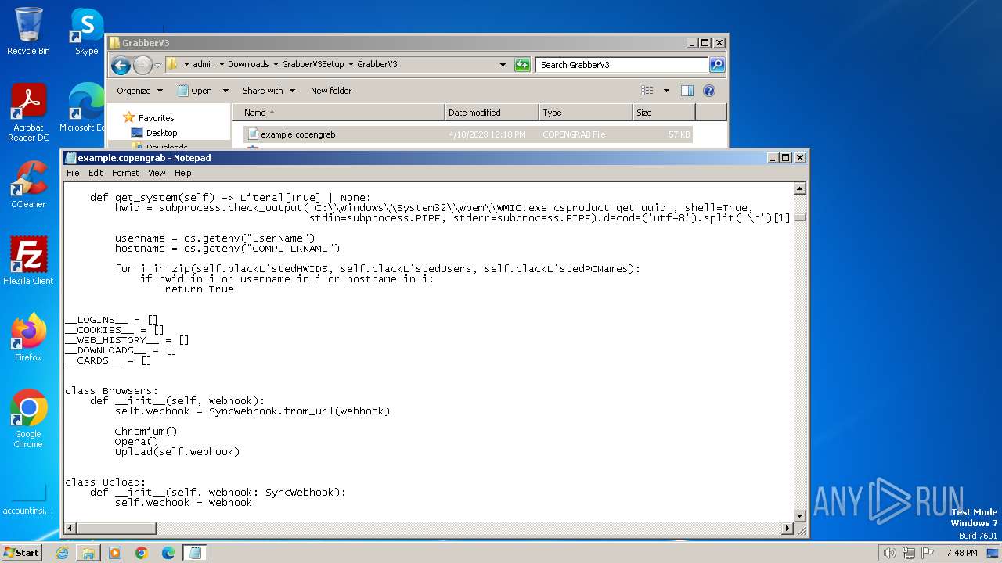This screenshot has height=563, width=1002.
Task: Click the volume icon in system tray
Action: tap(889, 553)
